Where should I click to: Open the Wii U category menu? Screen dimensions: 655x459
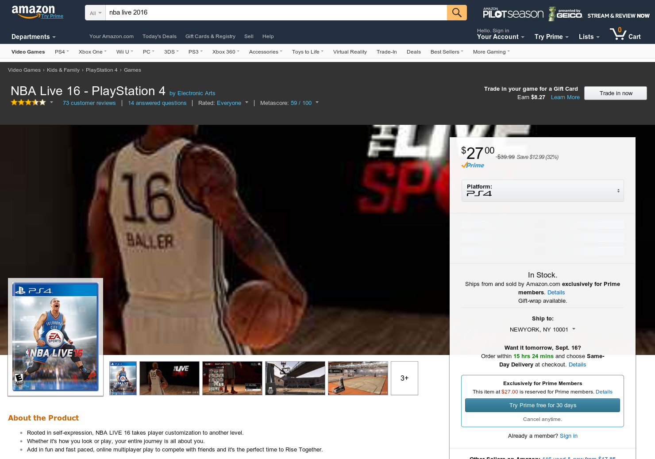tap(125, 52)
